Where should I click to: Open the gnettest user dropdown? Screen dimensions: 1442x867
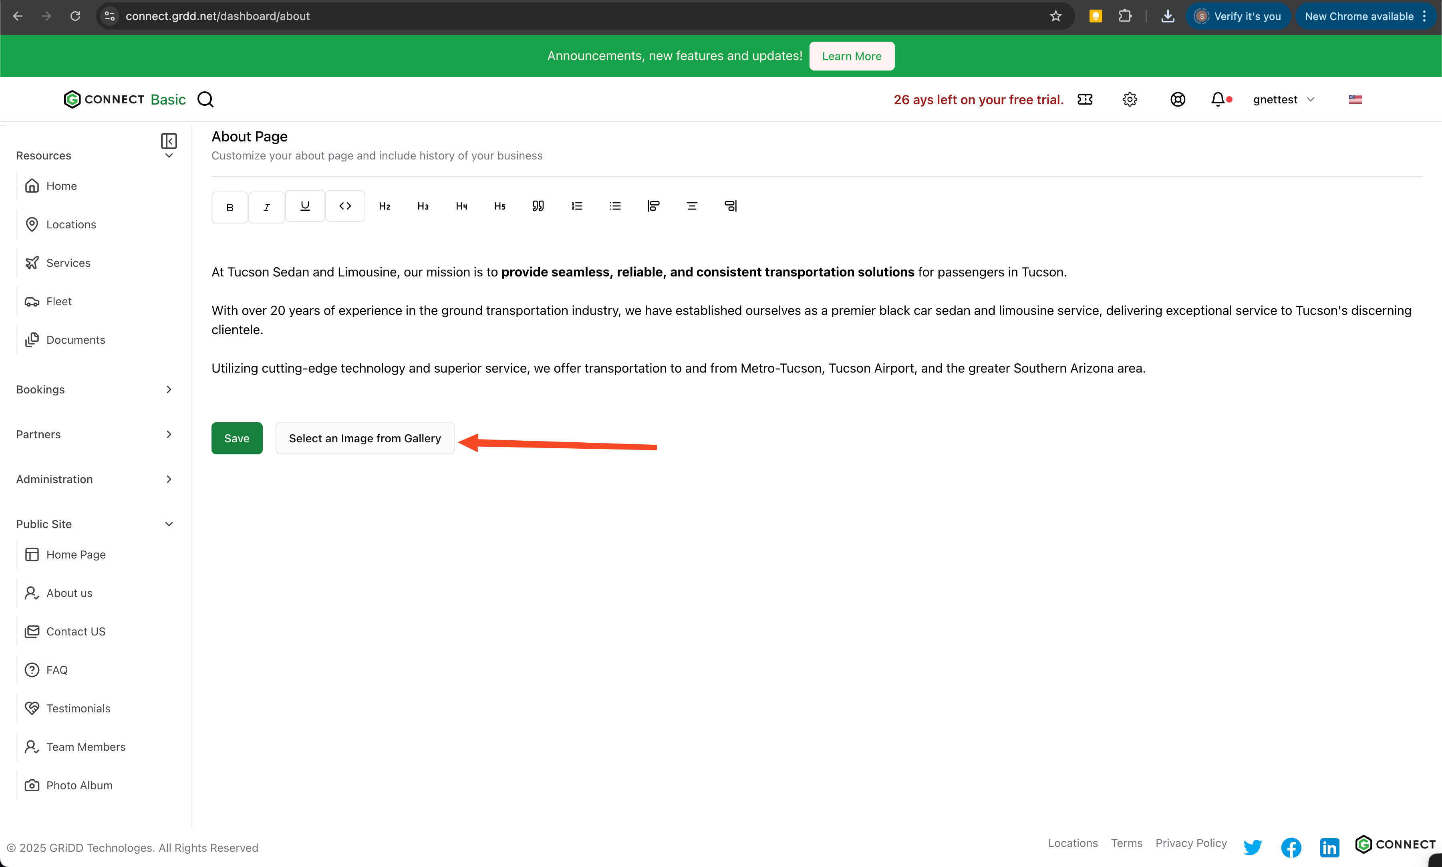1283,99
